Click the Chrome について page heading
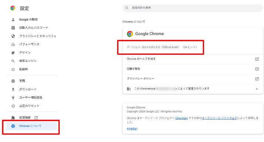Viewport: 264px width, 142px height. click(x=134, y=22)
